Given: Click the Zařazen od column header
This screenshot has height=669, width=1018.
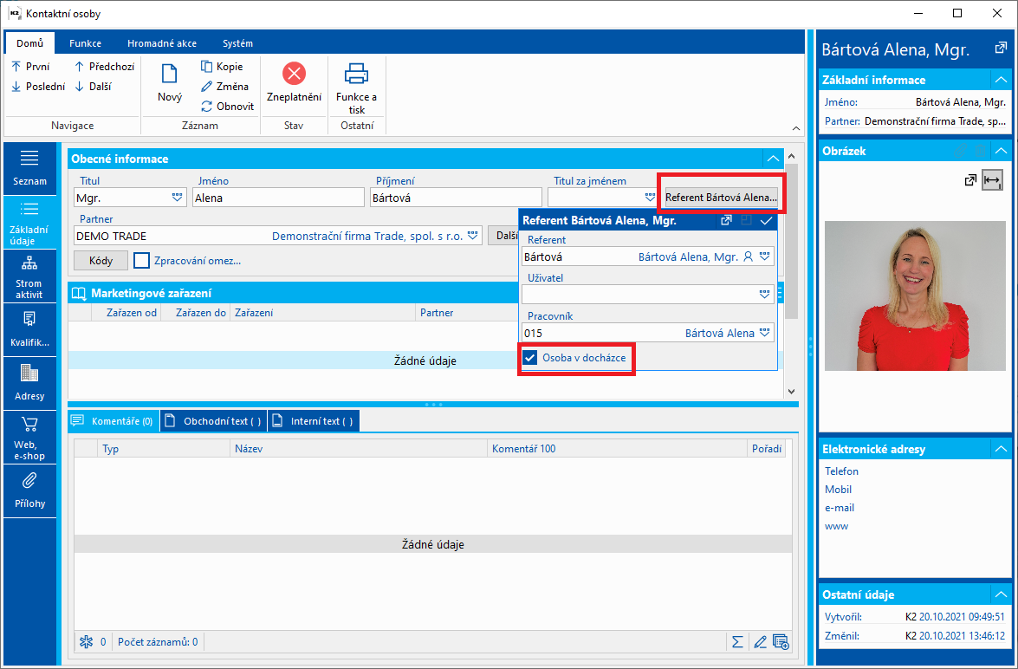Looking at the screenshot, I should coord(126,313).
